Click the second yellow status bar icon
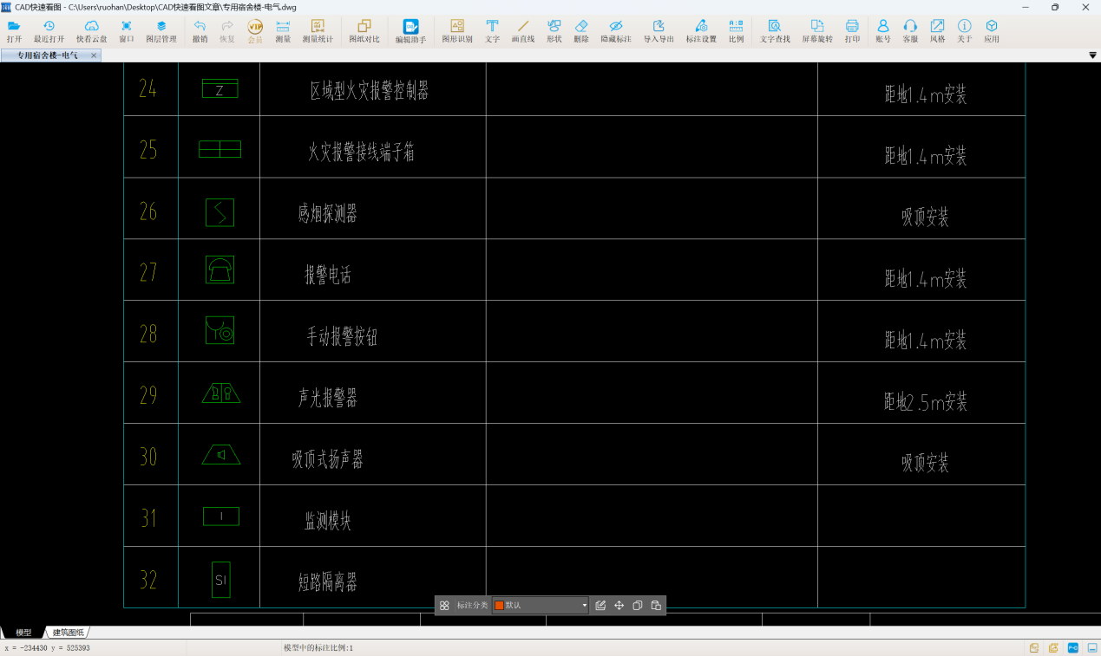 coord(1053,647)
